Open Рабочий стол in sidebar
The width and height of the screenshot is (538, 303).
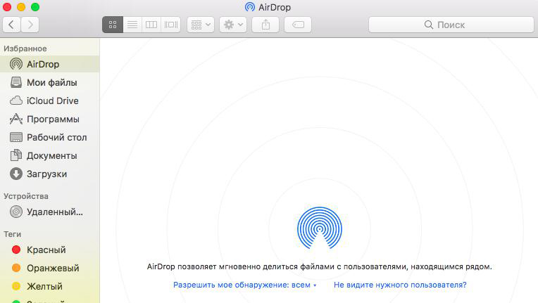coord(50,137)
